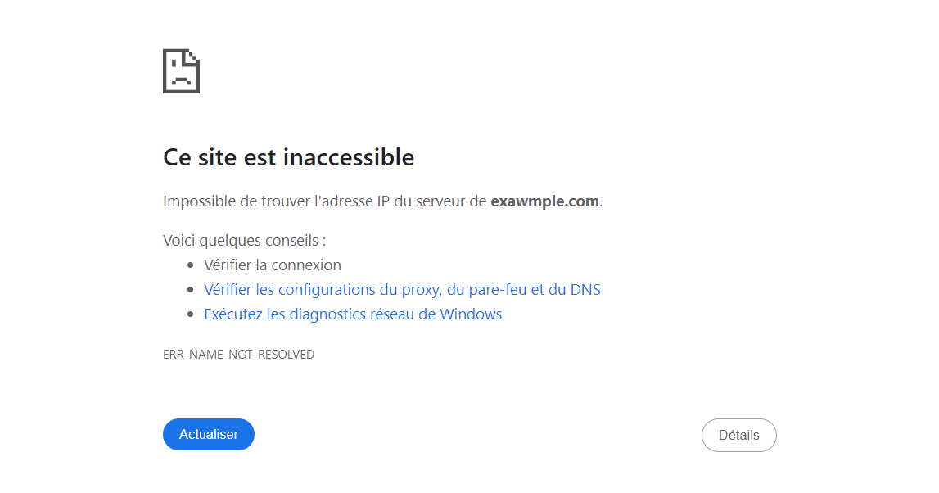Click the word "inaccessible" in the heading
Viewport: 939px width, 493px height.
(349, 157)
